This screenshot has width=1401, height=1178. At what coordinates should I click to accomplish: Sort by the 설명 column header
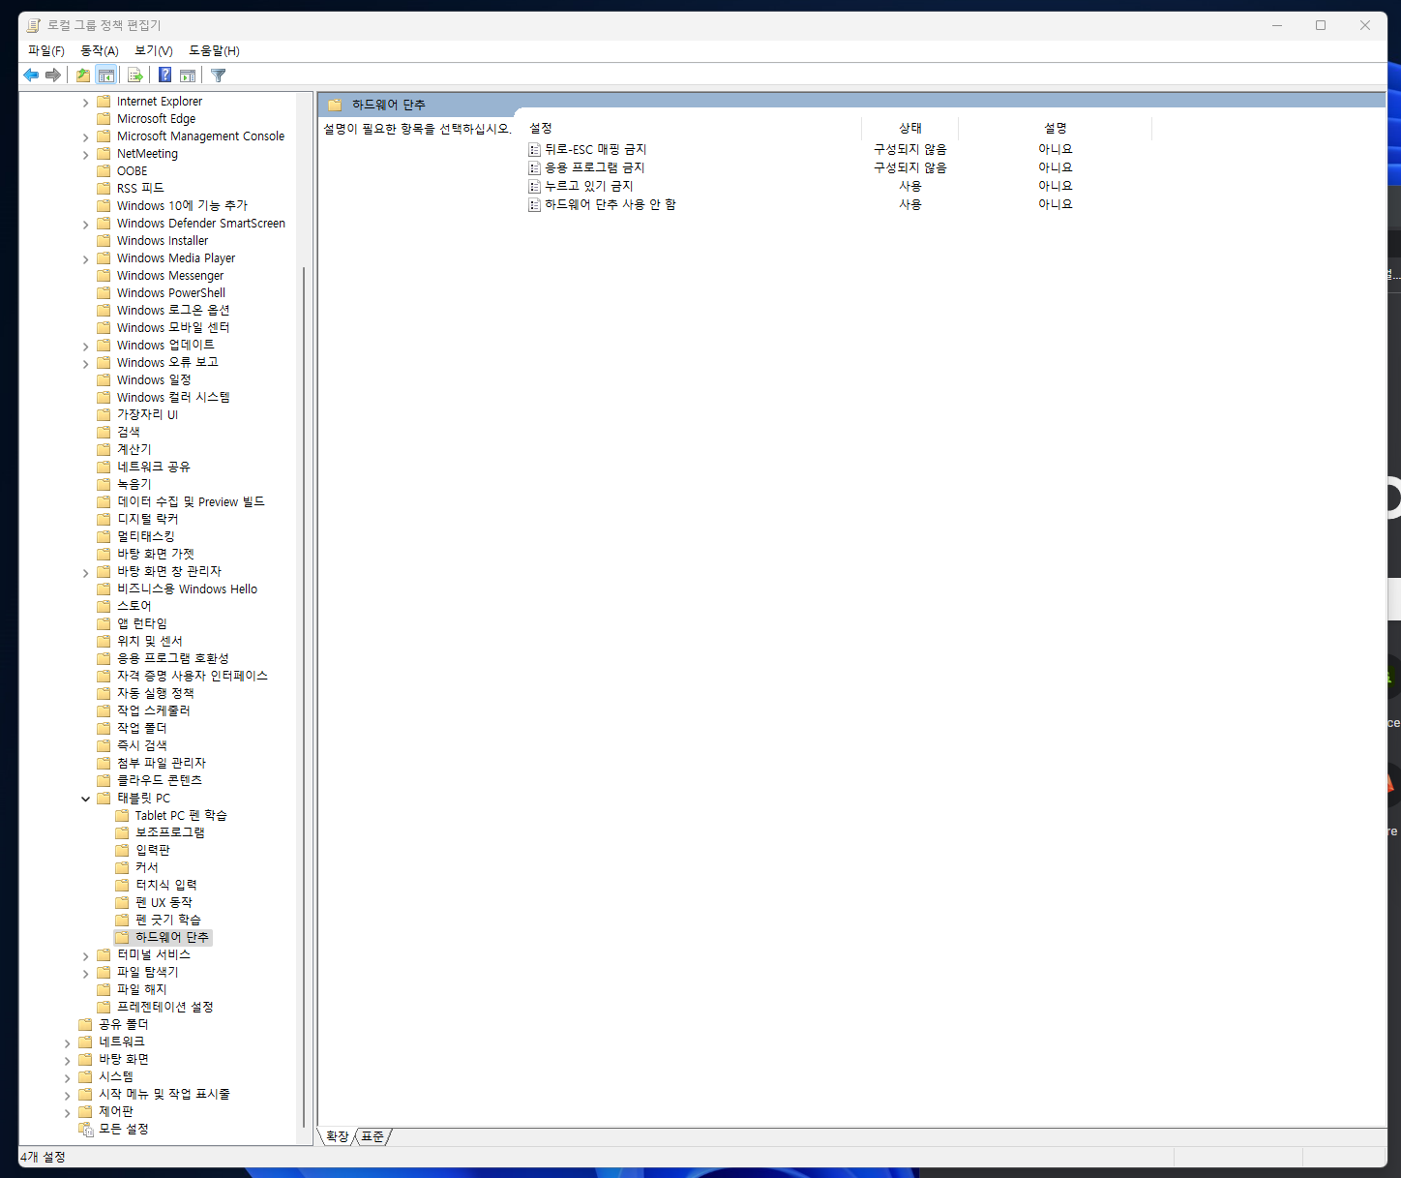1056,128
